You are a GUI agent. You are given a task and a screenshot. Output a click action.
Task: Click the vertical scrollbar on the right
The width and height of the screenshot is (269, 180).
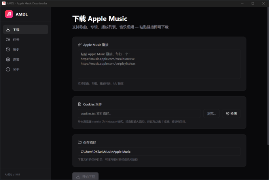pos(268,76)
